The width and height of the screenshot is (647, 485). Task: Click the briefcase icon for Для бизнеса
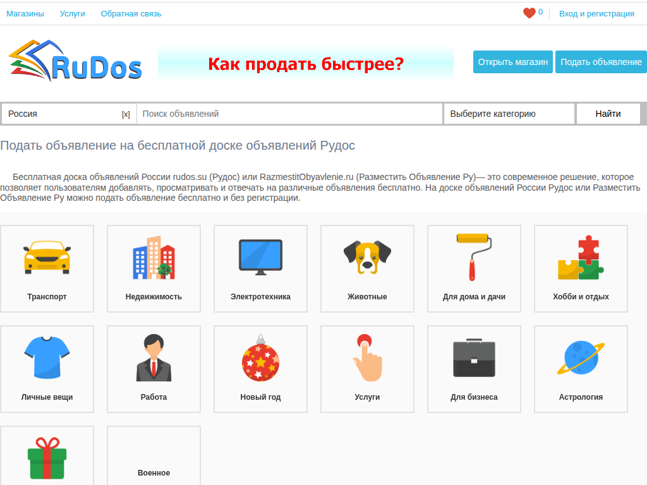point(474,357)
